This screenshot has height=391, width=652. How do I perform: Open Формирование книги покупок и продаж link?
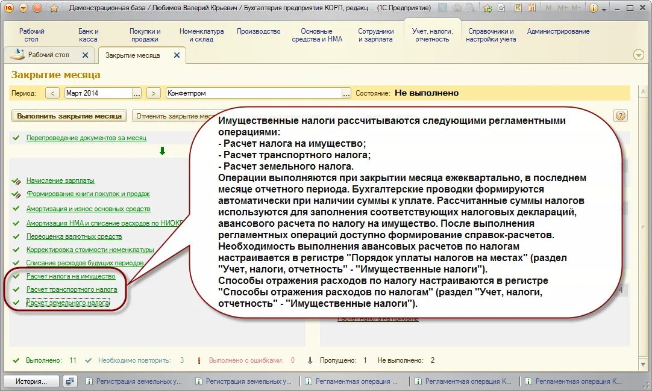click(88, 194)
